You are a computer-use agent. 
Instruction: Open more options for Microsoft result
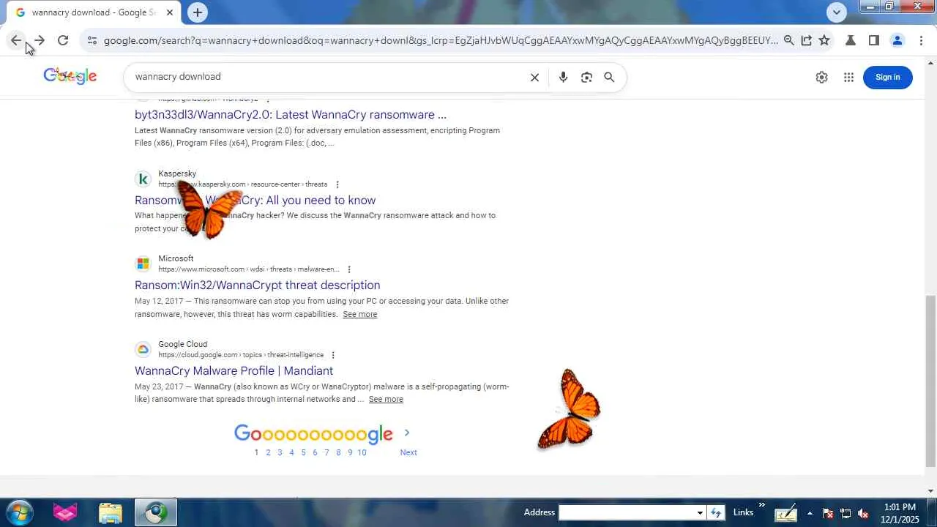click(x=349, y=269)
